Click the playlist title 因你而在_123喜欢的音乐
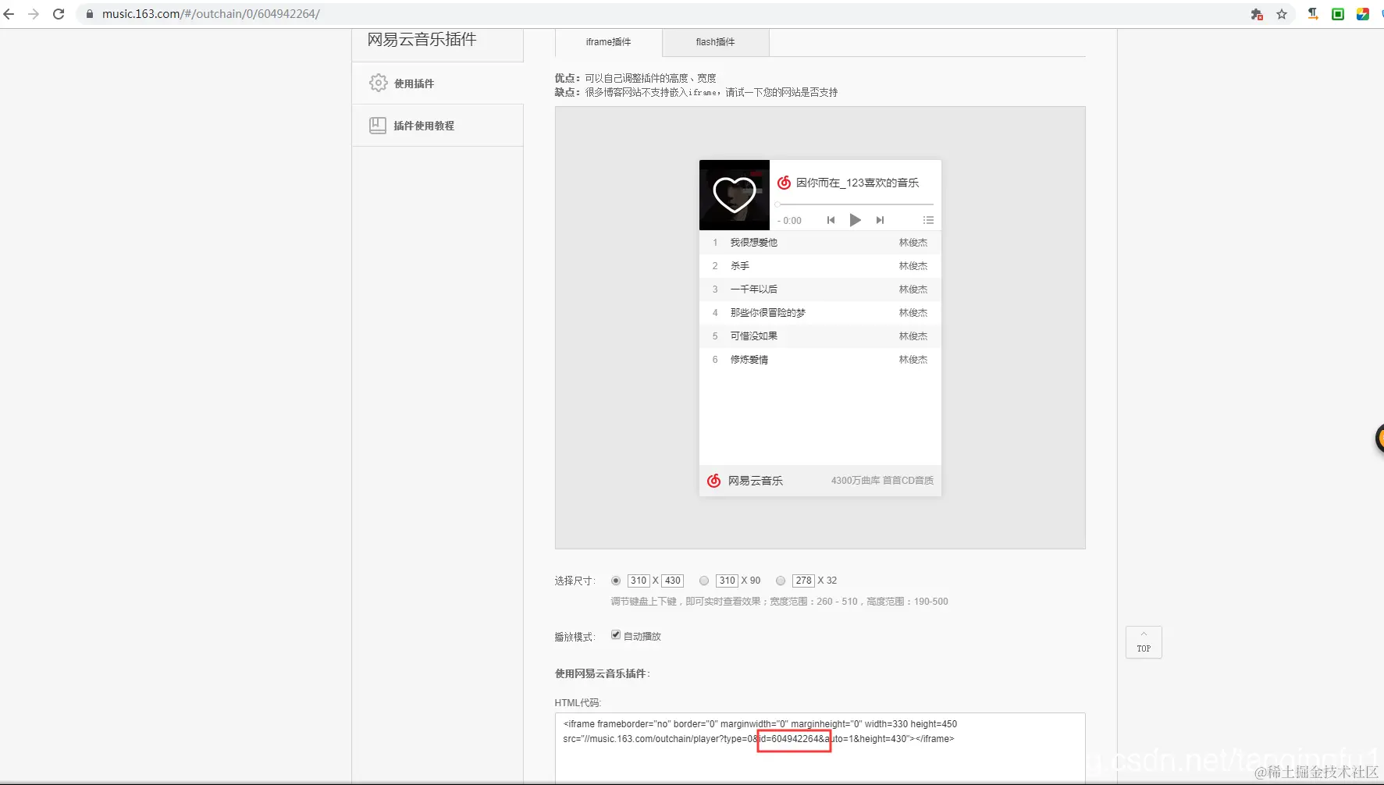Viewport: 1384px width, 785px height. tap(857, 183)
